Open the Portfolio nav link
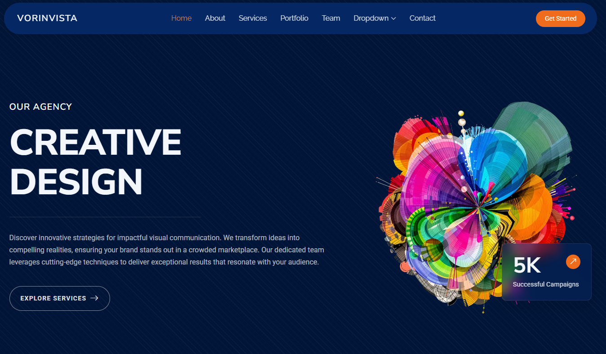 [x=294, y=18]
